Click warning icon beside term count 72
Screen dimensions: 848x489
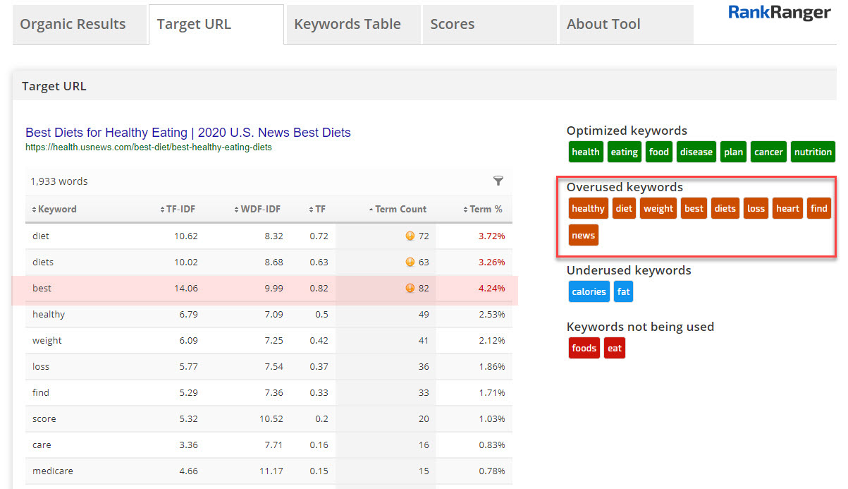point(410,236)
